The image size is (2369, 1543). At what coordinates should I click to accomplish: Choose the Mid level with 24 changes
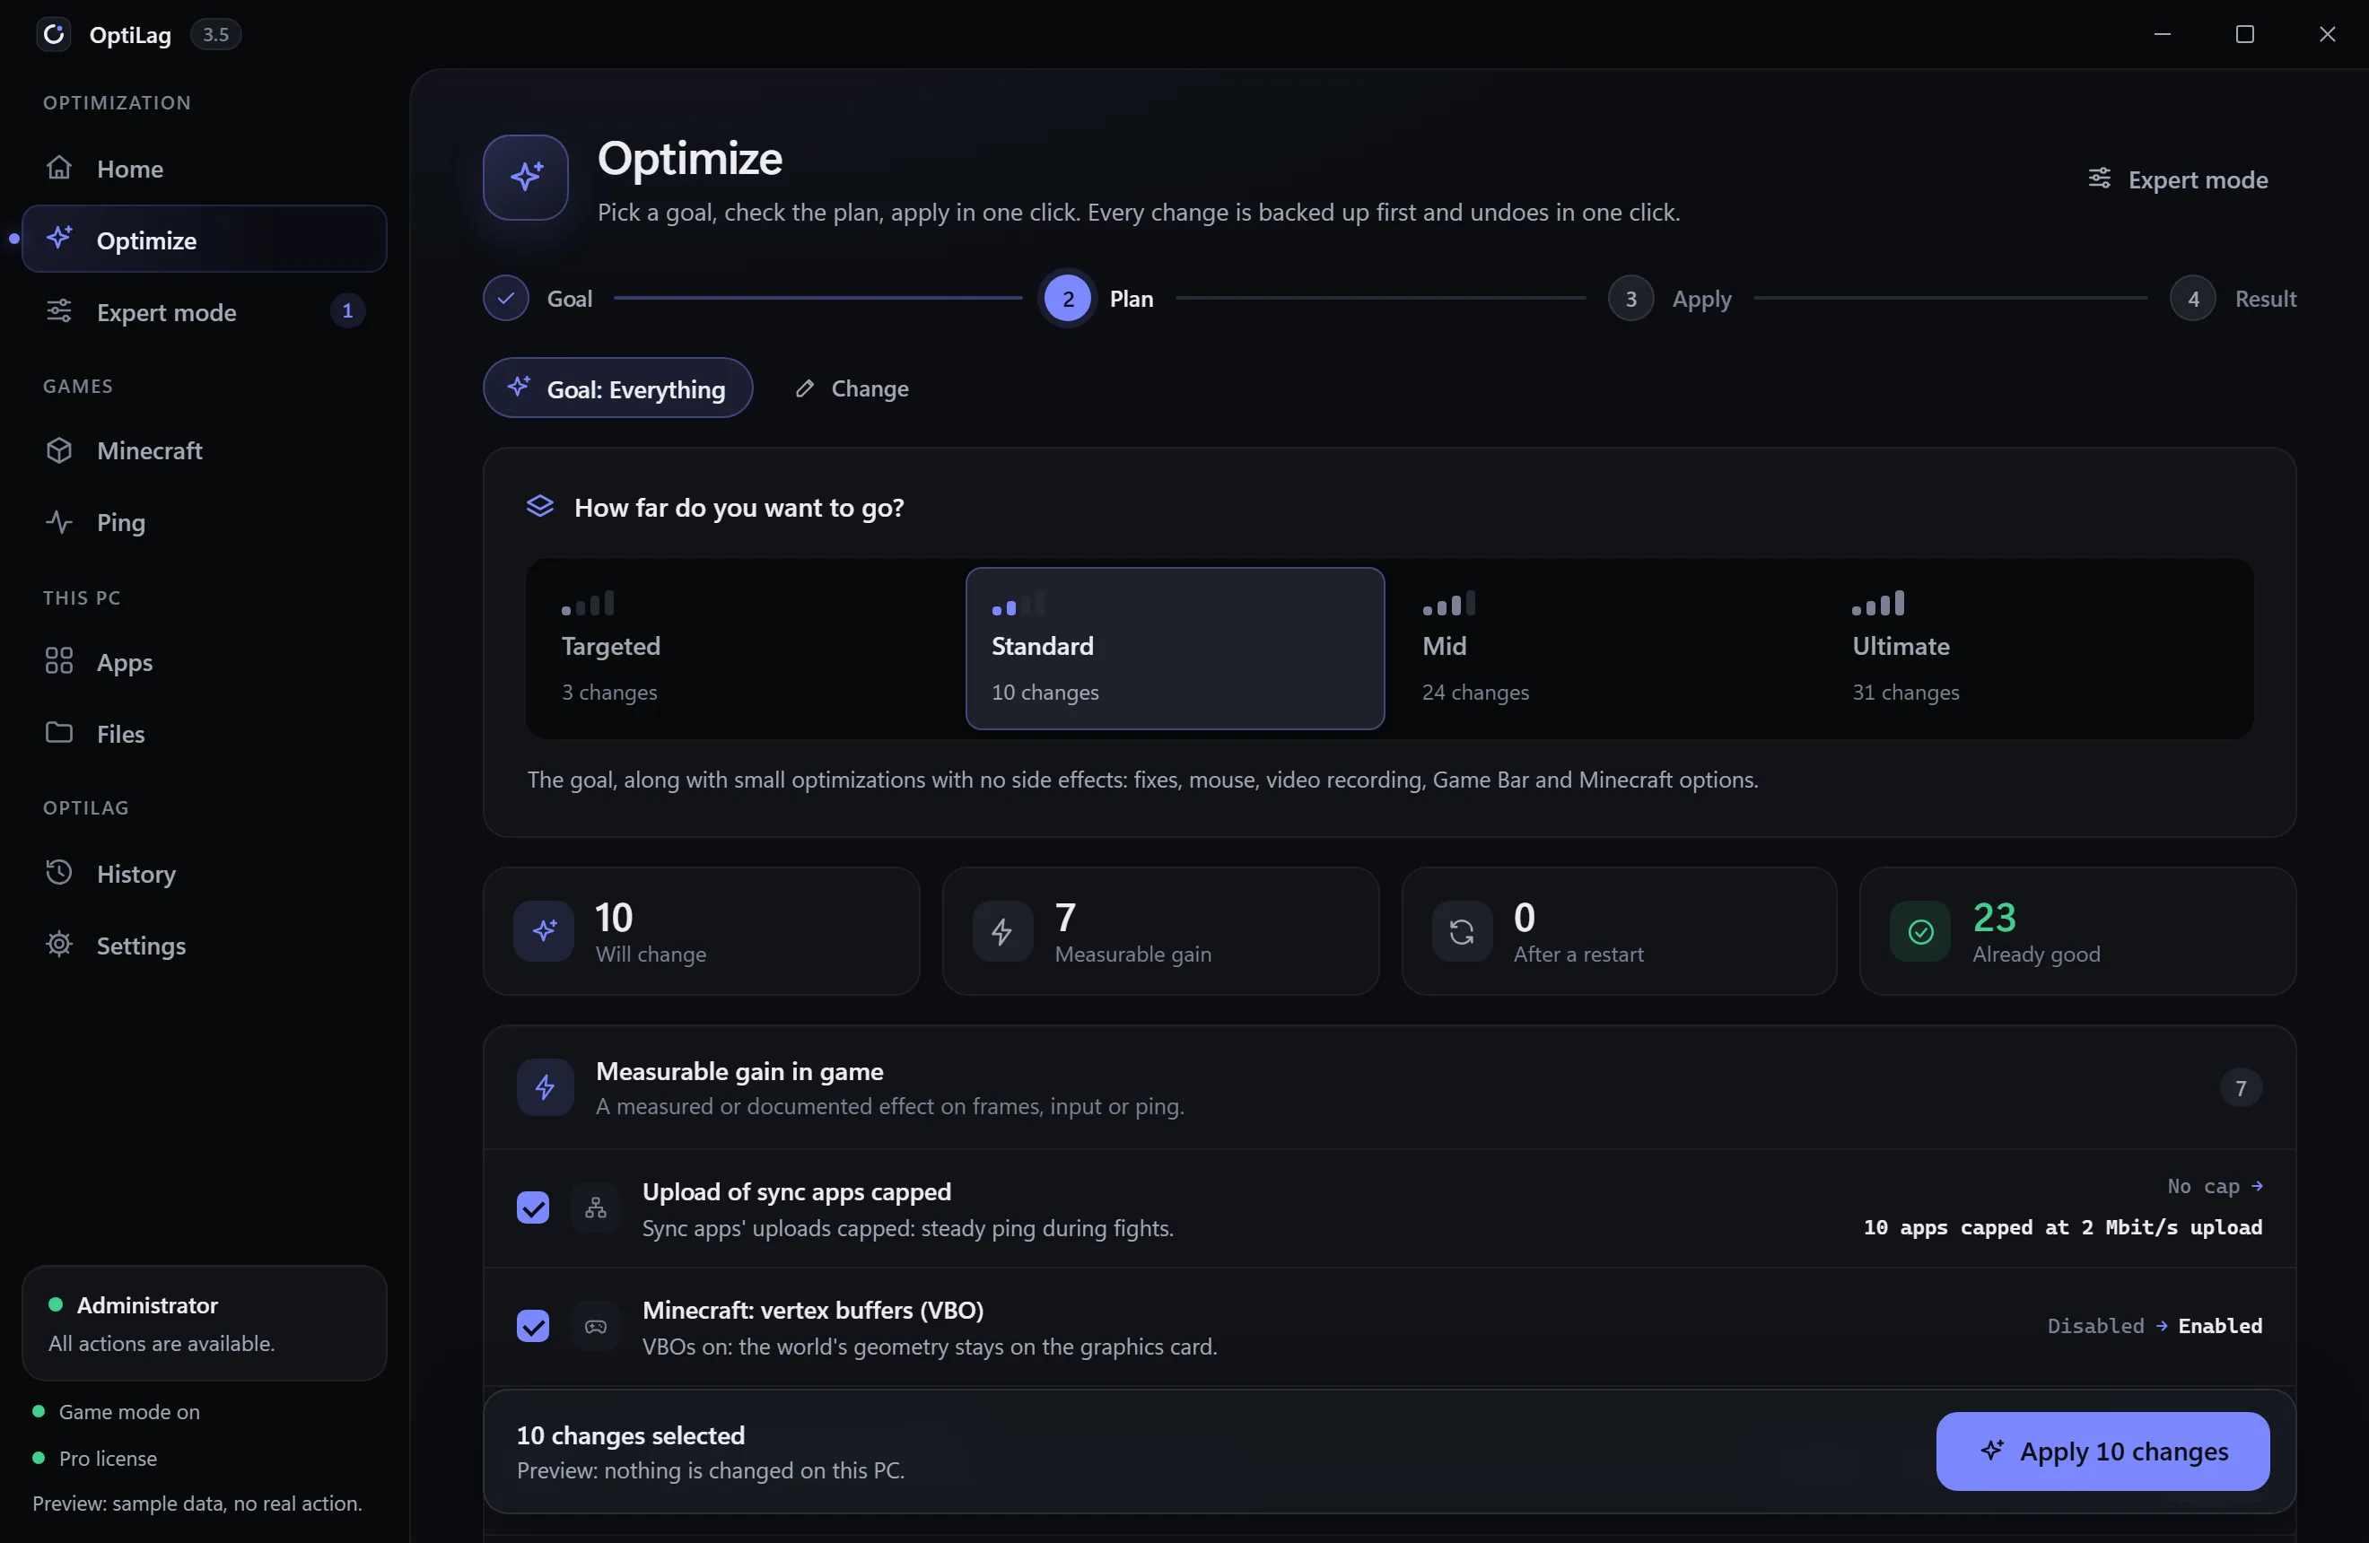(x=1605, y=649)
